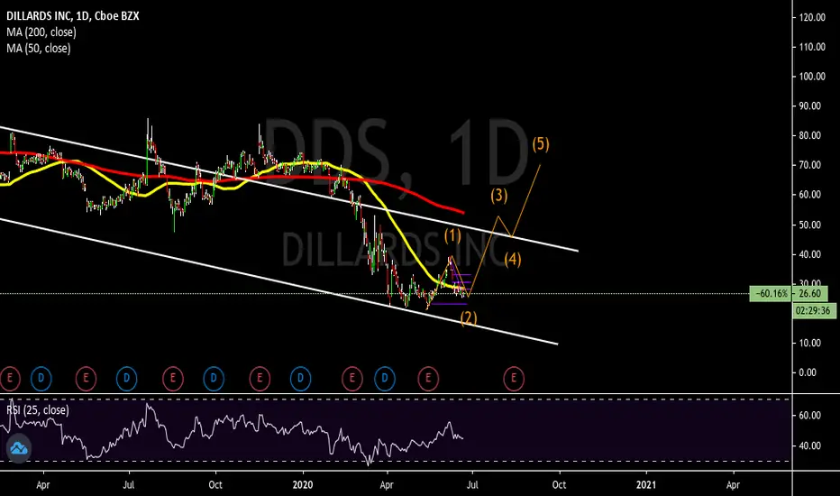
Task: Click the earnings marker just left of Apr 2020 dividend
Action: [352, 379]
